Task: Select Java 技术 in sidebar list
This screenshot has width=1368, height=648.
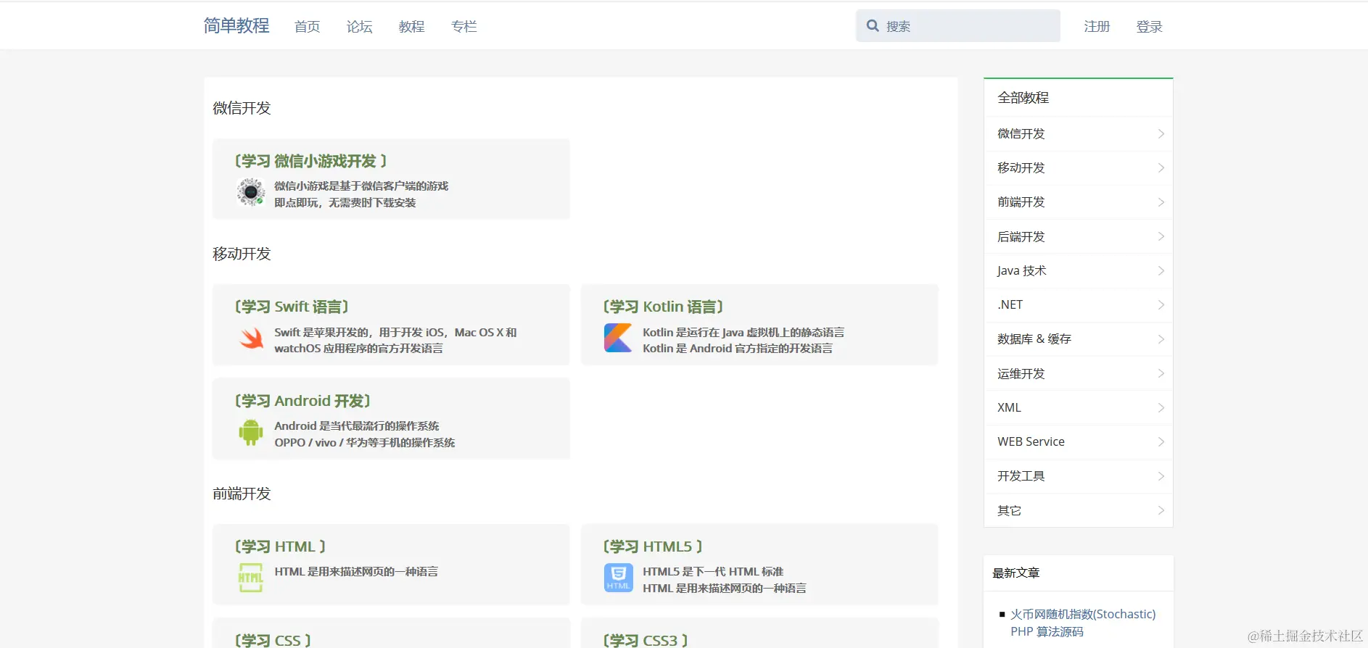Action: pos(1078,270)
